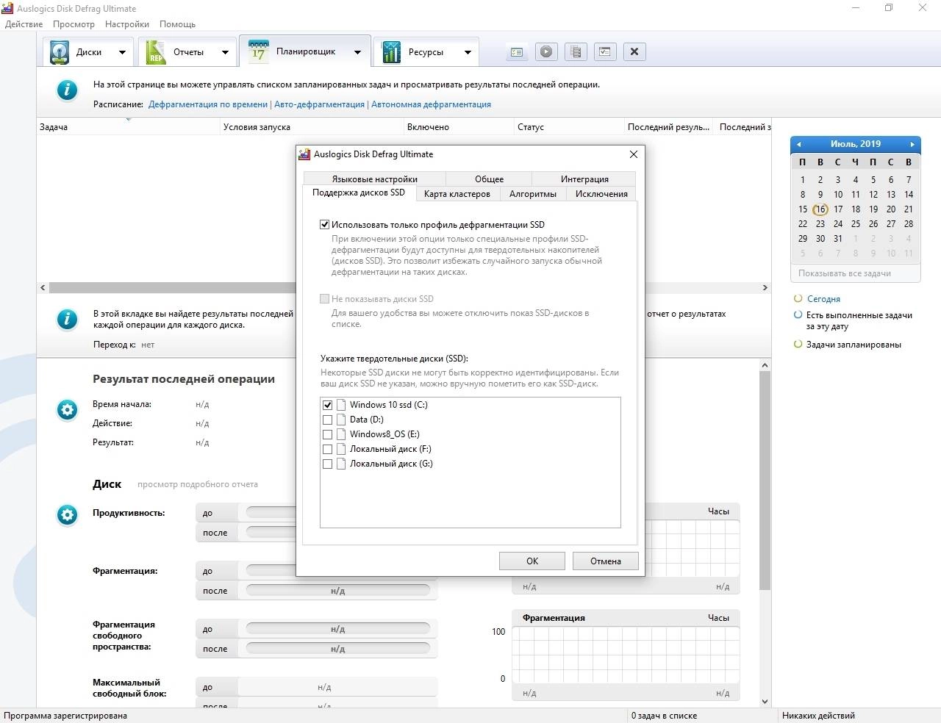Viewport: 941px width, 723px height.
Task: Uncheck Windows 10 ssd (C:) as SSD
Action: [x=328, y=405]
